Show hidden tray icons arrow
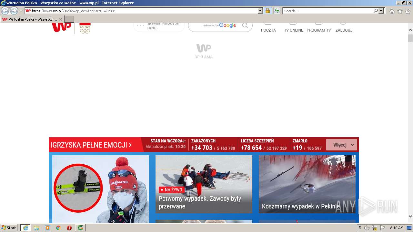 click(360, 228)
